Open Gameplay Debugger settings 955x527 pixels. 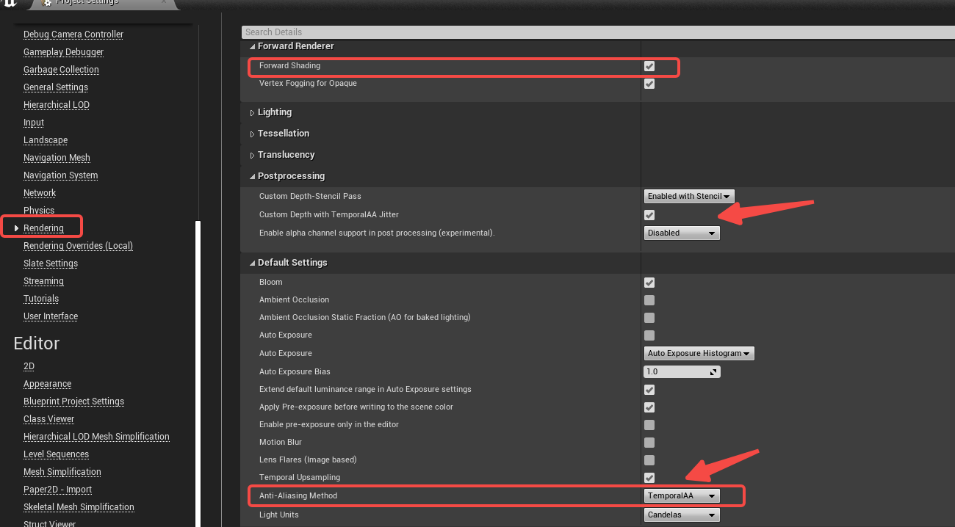point(64,52)
